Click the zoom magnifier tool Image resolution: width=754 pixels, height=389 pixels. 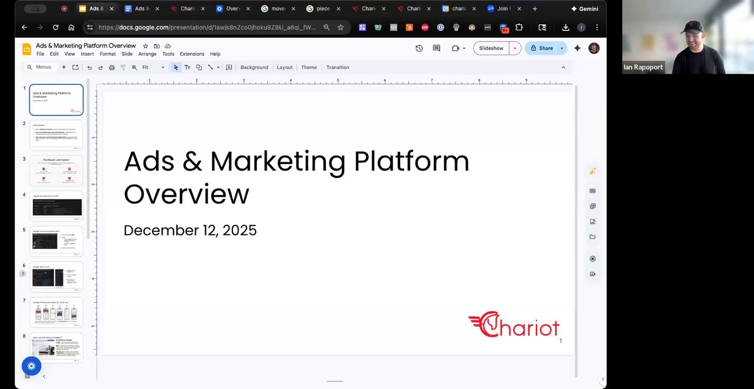134,68
